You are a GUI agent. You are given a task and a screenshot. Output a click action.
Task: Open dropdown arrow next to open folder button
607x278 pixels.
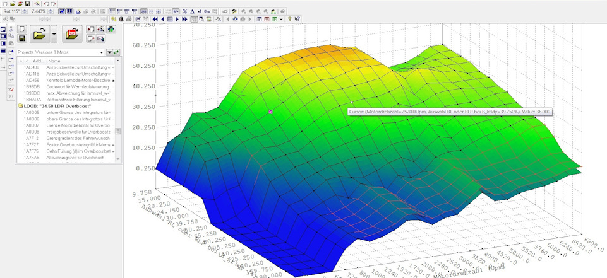click(x=54, y=34)
